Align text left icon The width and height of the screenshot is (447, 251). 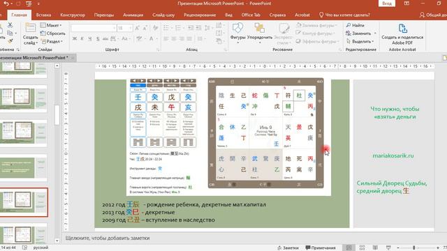pos(166,39)
